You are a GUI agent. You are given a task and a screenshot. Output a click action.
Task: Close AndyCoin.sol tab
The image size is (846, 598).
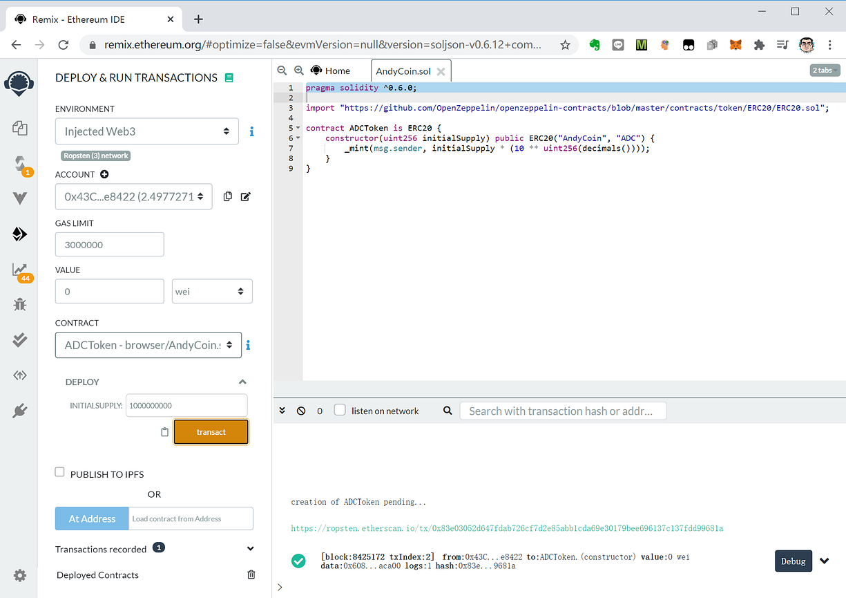tap(441, 71)
